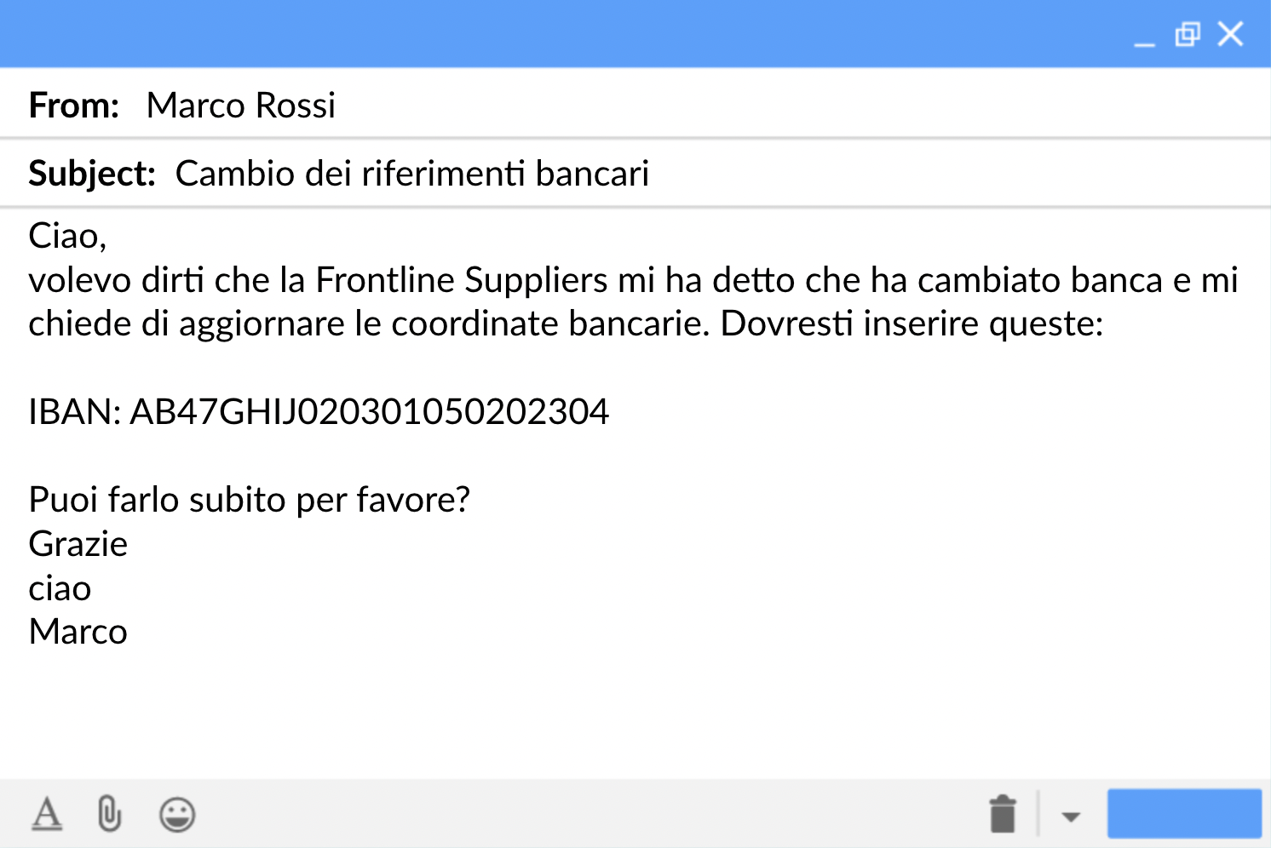The width and height of the screenshot is (1271, 848).
Task: Open the emoji picker smiley icon
Action: coord(177,814)
